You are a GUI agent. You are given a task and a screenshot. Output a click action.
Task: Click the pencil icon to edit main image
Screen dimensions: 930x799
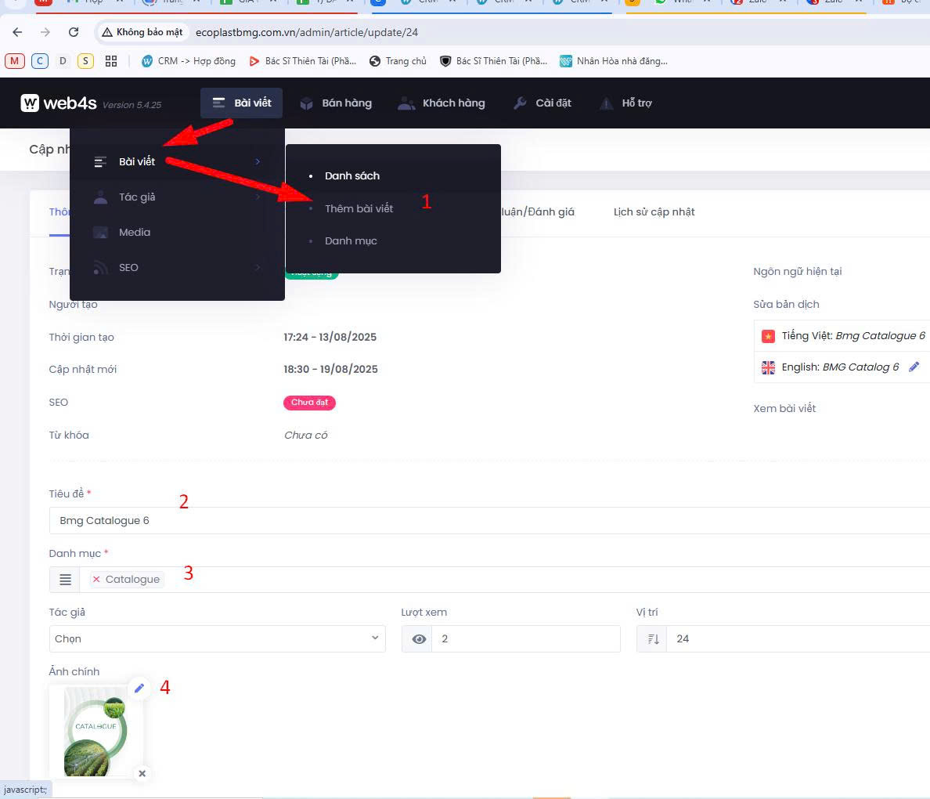(x=139, y=688)
